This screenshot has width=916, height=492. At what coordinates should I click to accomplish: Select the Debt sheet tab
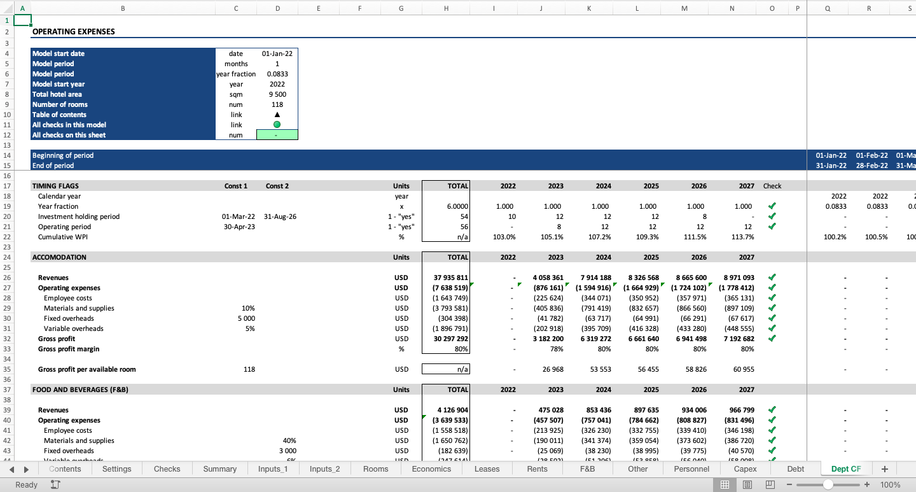click(x=795, y=468)
